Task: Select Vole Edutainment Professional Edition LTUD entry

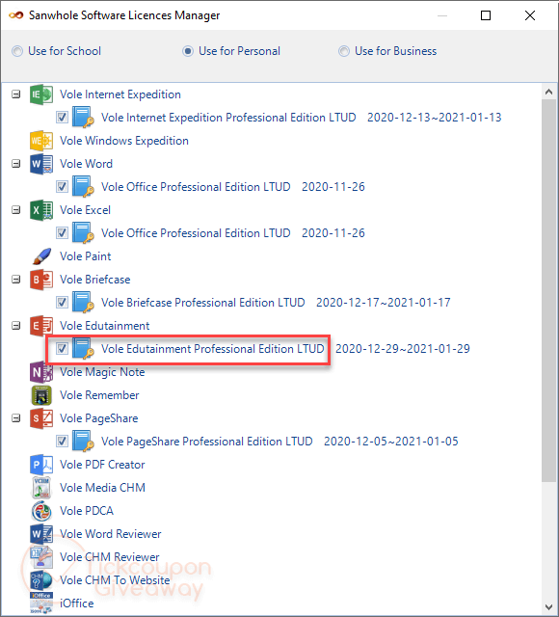Action: (213, 349)
